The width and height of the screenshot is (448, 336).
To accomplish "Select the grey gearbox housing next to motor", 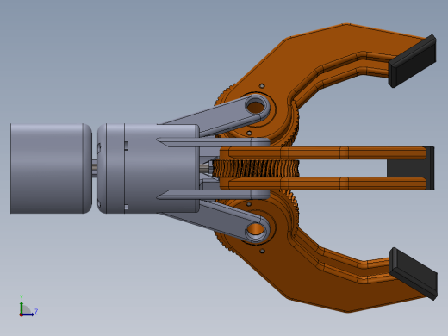I will (148, 169).
